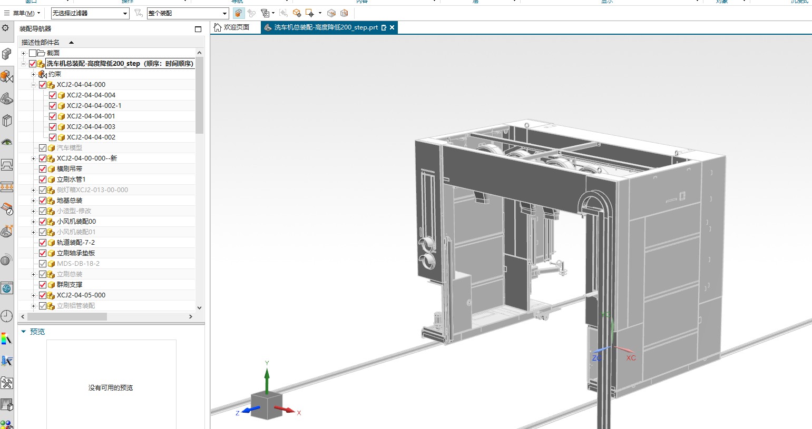The image size is (812, 429).
Task: Open the scene stage sidebar tab
Action: pos(6,405)
